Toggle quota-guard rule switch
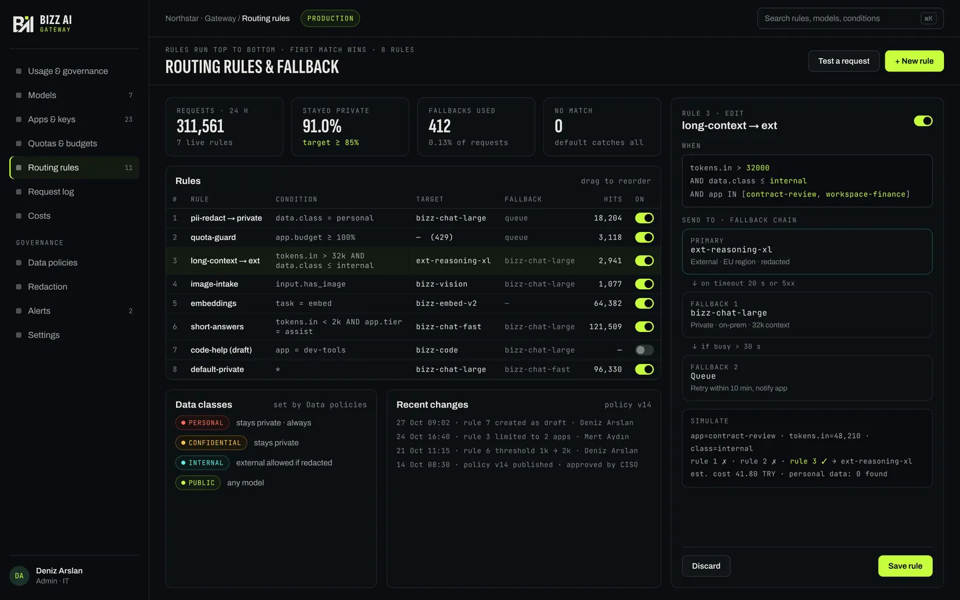The height and width of the screenshot is (600, 960). (644, 237)
